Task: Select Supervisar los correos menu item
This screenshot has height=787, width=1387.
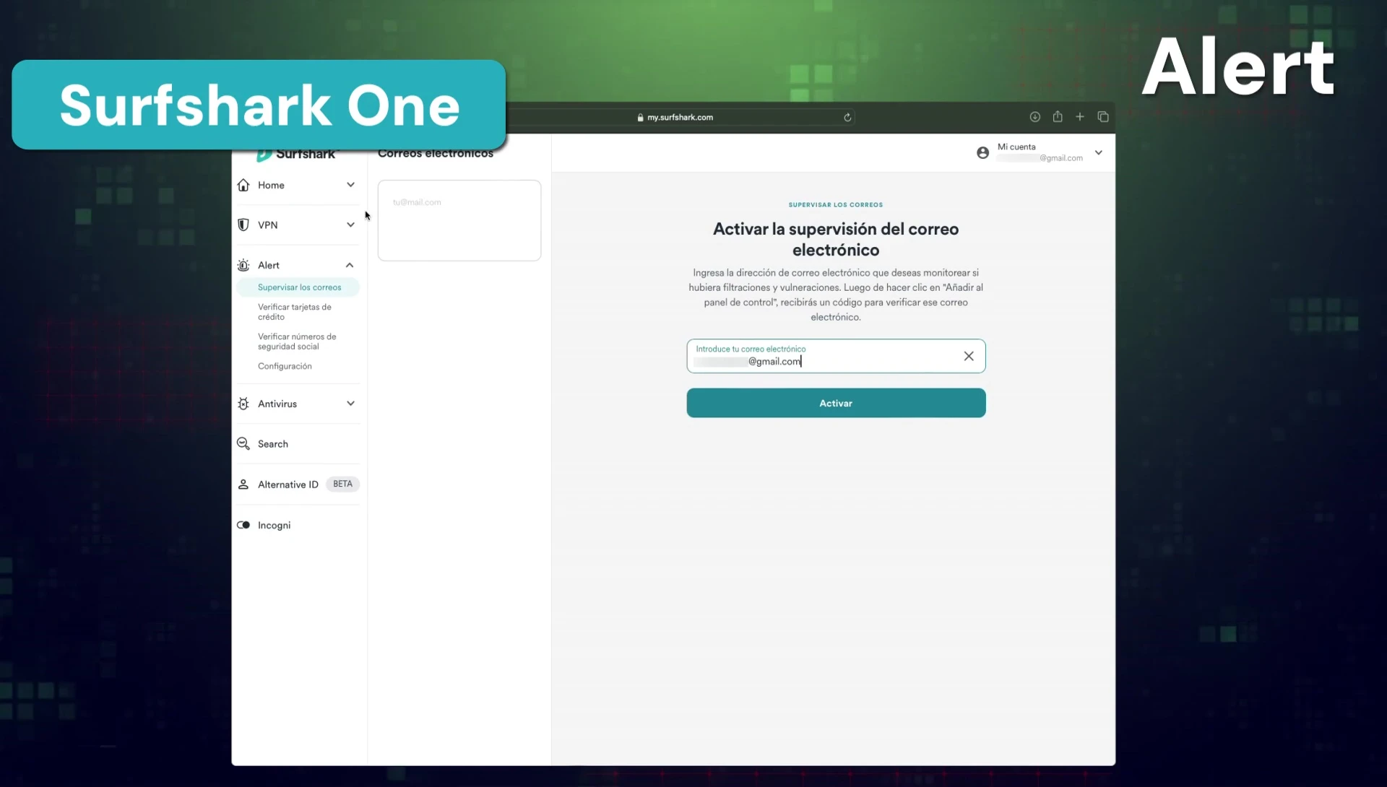Action: [x=298, y=287]
